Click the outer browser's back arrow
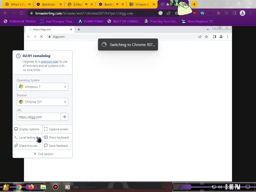 [5, 13]
